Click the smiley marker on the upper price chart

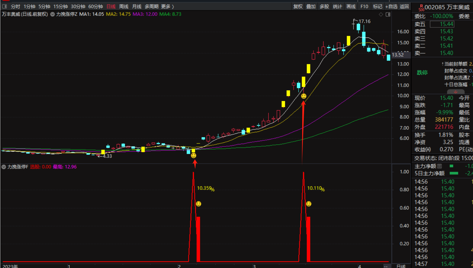tap(304, 96)
